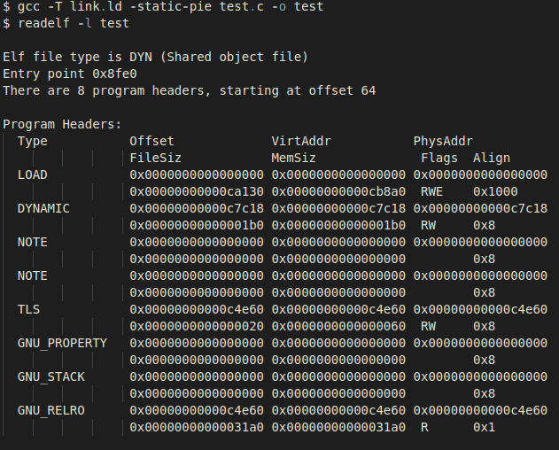Image resolution: width=559 pixels, height=450 pixels.
Task: Click the PhysAddr column header
Action: pyautogui.click(x=443, y=141)
